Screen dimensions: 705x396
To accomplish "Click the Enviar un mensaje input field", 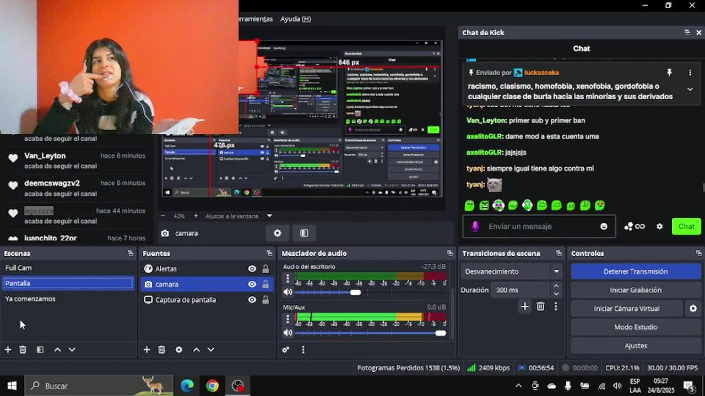I will pyautogui.click(x=539, y=226).
